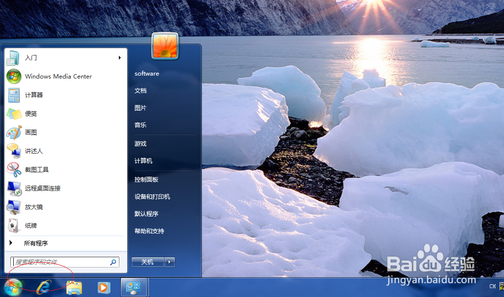
Task: Click the search programs and files box
Action: pyautogui.click(x=65, y=262)
